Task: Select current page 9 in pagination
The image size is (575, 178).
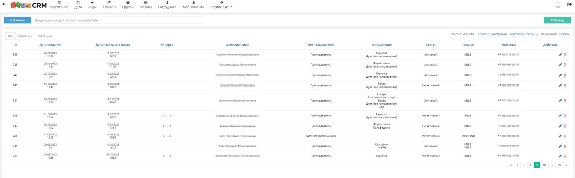Action: click(537, 165)
